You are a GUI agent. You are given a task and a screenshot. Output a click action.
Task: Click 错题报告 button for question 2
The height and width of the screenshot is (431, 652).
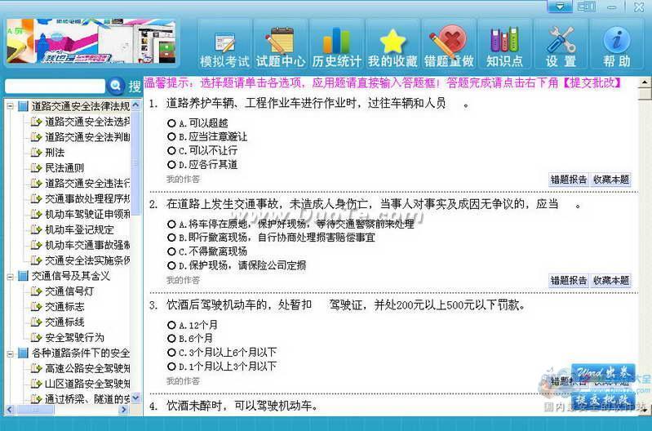[x=569, y=281]
